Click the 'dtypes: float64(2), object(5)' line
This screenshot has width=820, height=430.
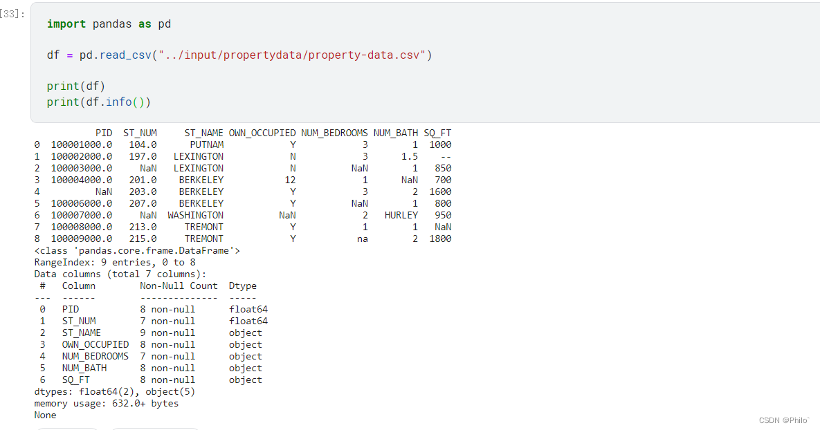pyautogui.click(x=115, y=392)
